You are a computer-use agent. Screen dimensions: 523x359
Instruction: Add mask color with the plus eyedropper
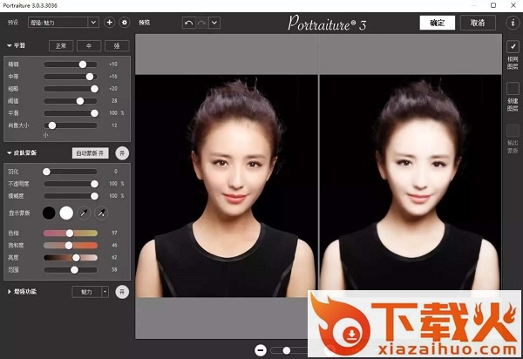(101, 213)
